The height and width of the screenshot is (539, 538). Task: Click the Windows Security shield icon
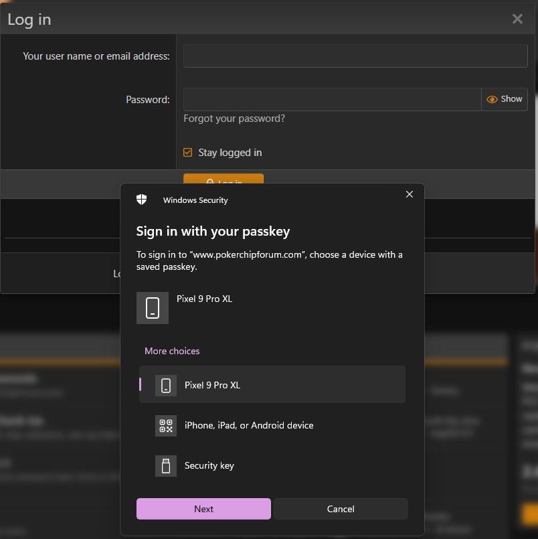click(x=142, y=200)
